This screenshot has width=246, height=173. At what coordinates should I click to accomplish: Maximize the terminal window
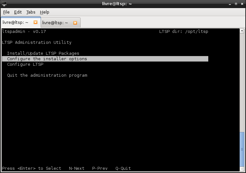[x=236, y=4]
